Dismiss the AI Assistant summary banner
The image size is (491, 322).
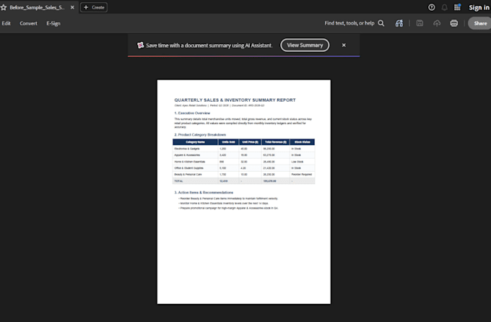tap(344, 45)
